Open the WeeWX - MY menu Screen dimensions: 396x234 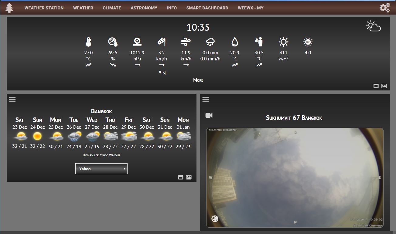point(251,8)
